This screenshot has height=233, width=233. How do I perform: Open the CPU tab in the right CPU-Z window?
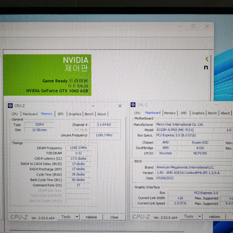coord(137,113)
